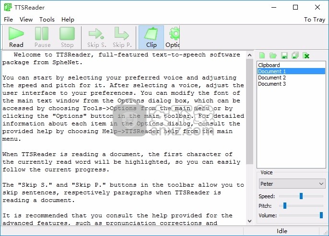Select Clipboard in the document list
Image resolution: width=329 pixels, height=236 pixels.
pyautogui.click(x=291, y=65)
